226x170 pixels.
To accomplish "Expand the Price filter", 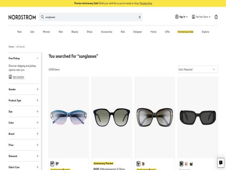I will coord(38,145).
